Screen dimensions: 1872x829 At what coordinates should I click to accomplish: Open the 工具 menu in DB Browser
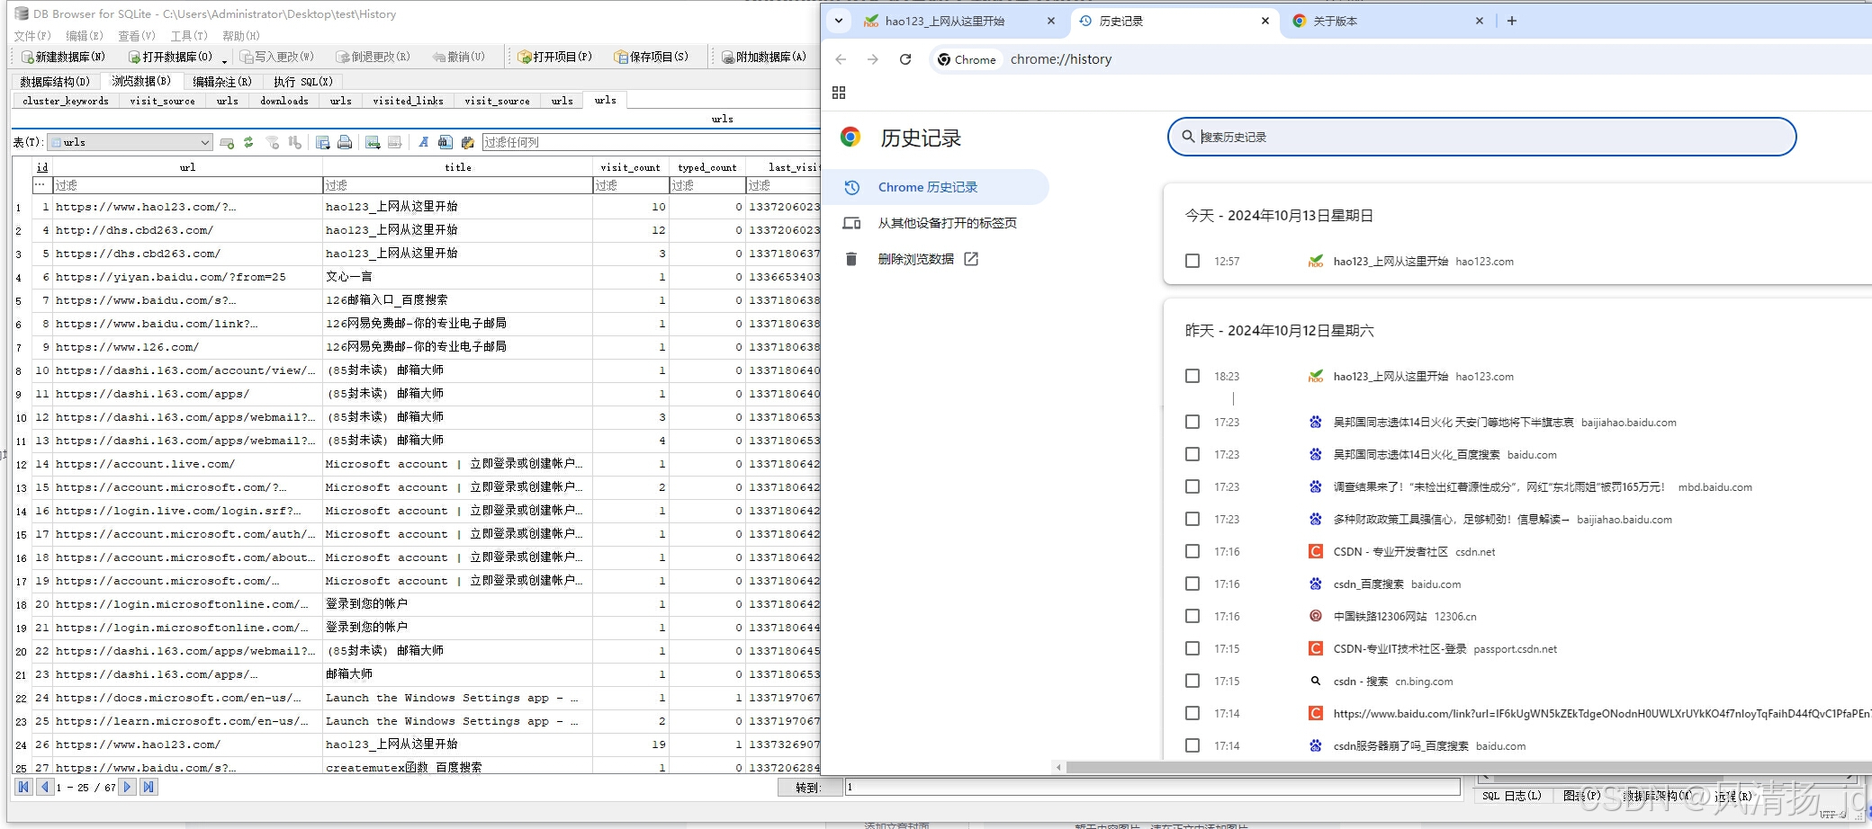point(189,36)
